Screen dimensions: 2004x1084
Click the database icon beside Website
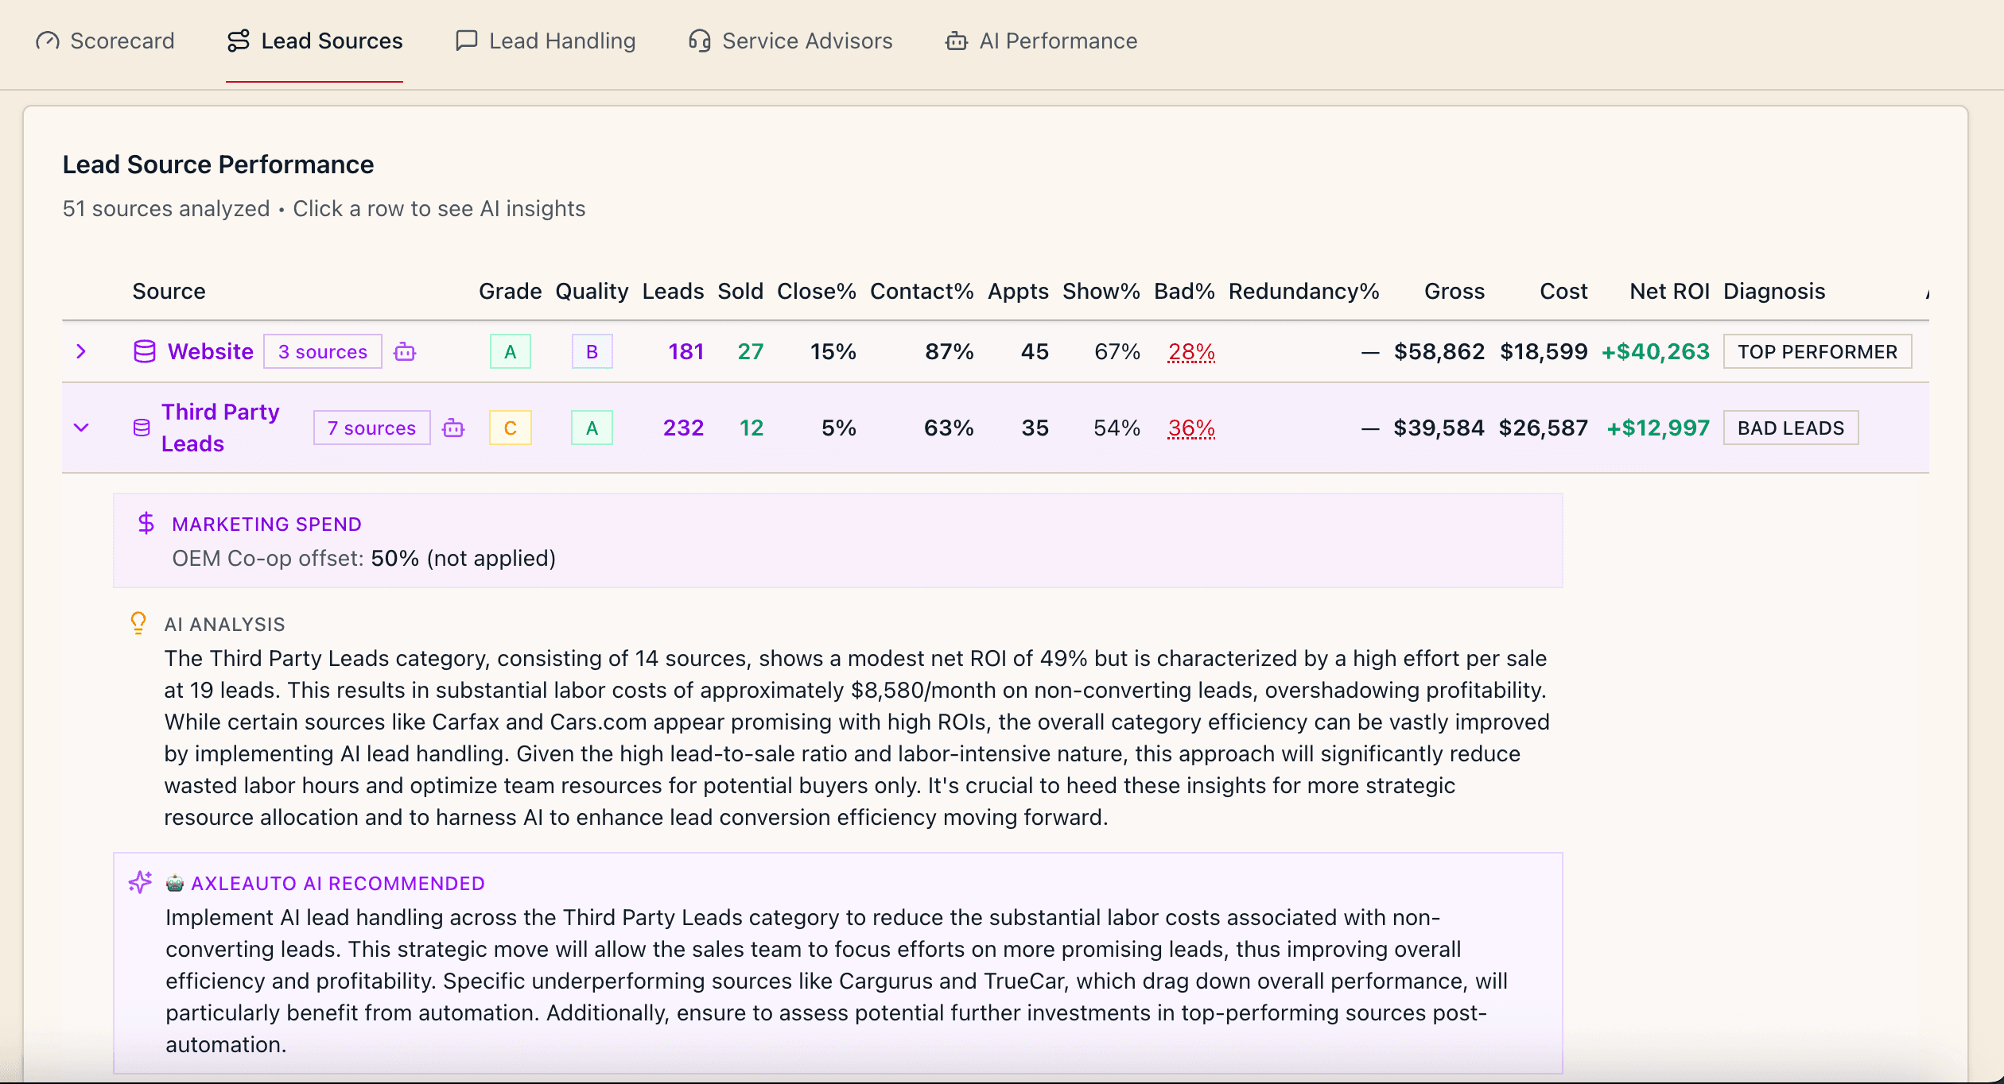coord(145,350)
